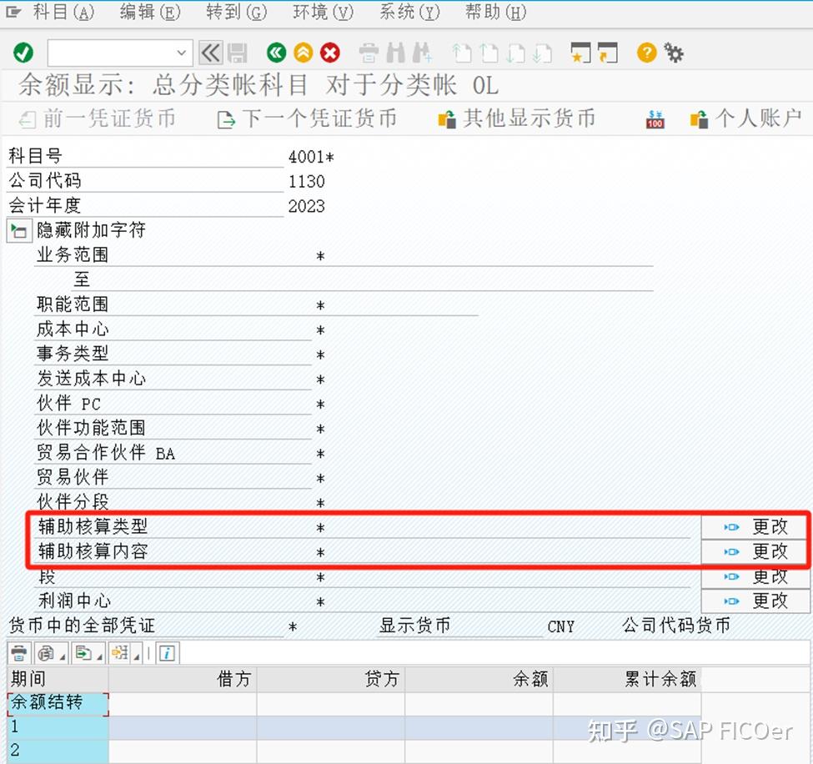Click the Find binoculars icon

click(x=396, y=53)
